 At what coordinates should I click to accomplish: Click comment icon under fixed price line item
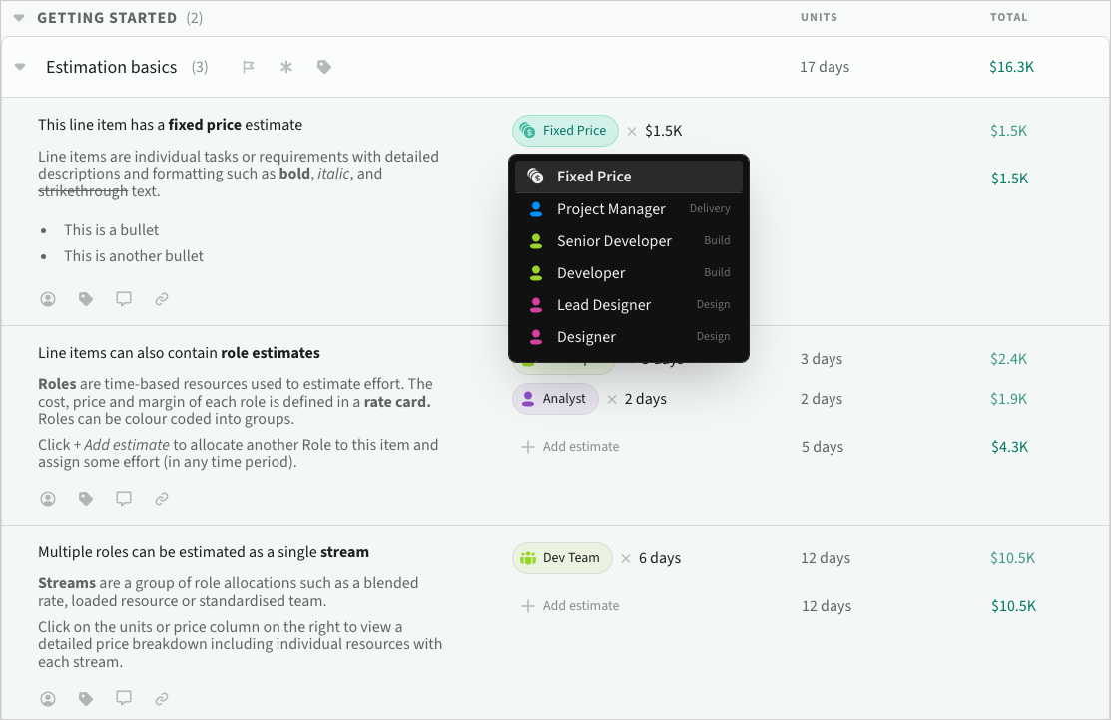124,298
